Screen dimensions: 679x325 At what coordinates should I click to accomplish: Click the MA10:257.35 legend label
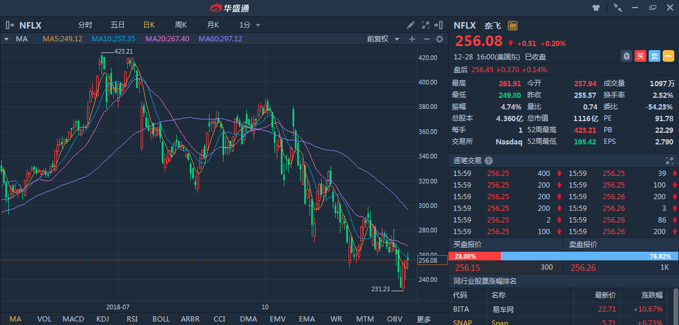coord(113,39)
